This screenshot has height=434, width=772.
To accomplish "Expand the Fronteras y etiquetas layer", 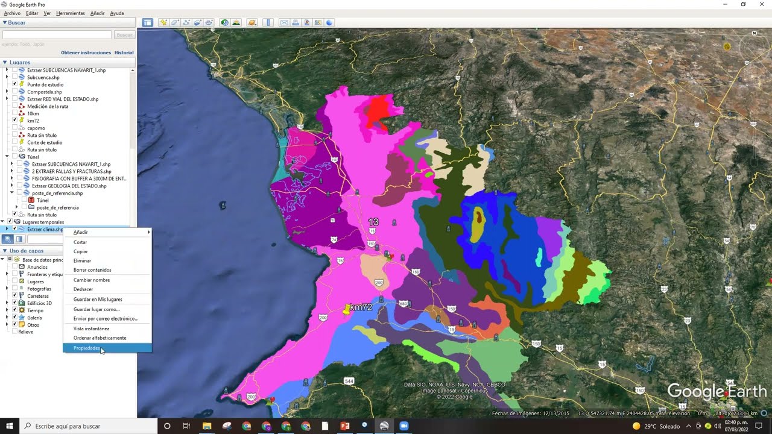I will coord(7,274).
